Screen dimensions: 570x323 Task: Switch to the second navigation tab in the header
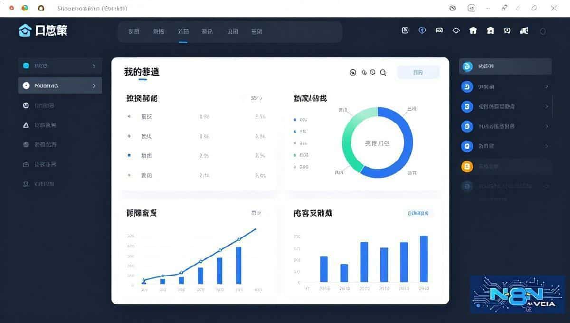click(159, 32)
